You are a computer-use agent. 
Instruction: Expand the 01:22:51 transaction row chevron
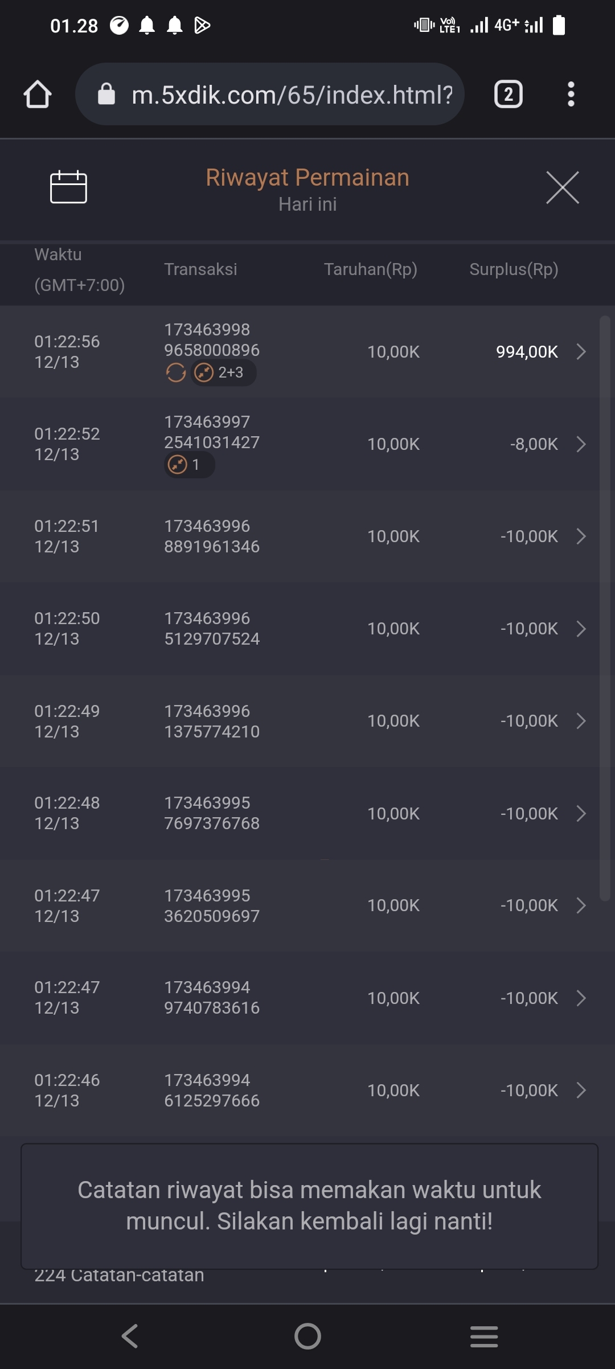pos(581,536)
